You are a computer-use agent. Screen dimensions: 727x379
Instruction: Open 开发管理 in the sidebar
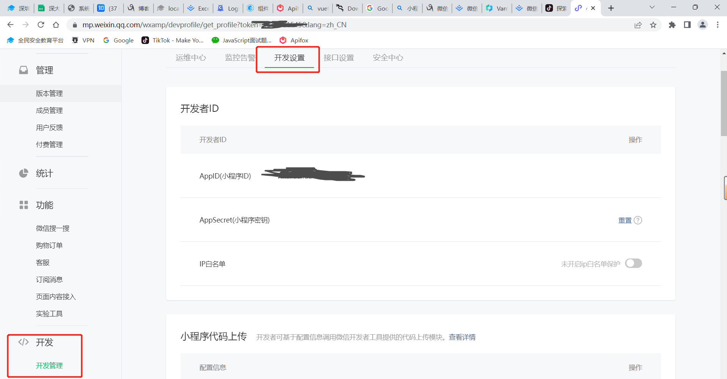pos(49,366)
